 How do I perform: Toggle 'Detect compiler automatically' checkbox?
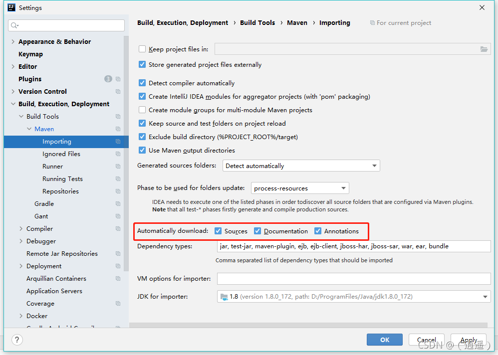coord(142,83)
